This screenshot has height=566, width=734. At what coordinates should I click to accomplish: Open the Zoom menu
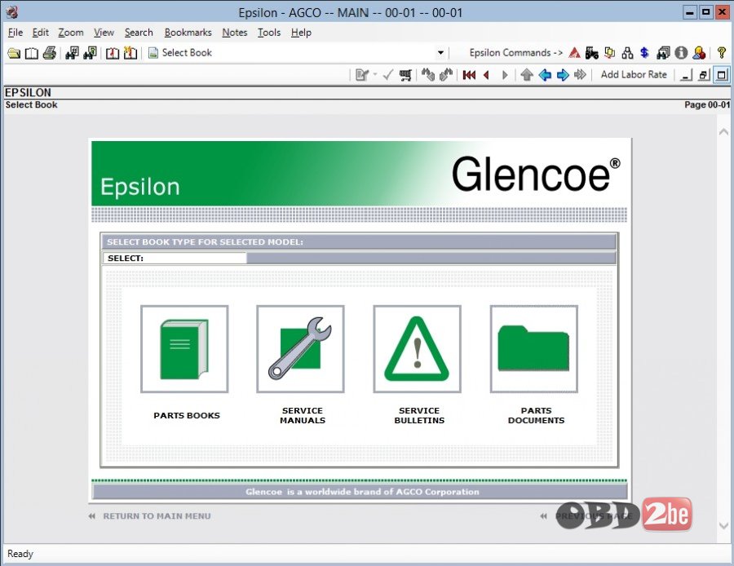coord(71,33)
